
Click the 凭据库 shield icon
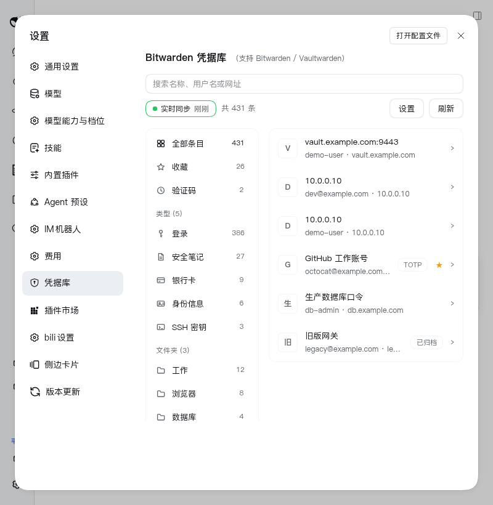point(35,283)
